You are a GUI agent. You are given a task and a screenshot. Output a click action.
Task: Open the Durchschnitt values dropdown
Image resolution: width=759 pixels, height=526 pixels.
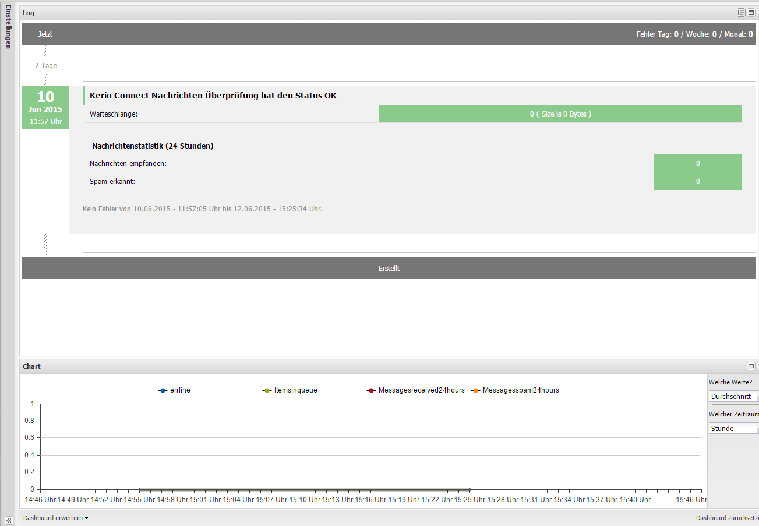coord(733,397)
